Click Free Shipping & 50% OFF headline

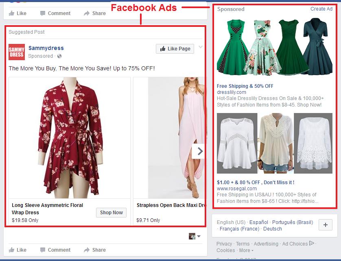[x=245, y=86]
